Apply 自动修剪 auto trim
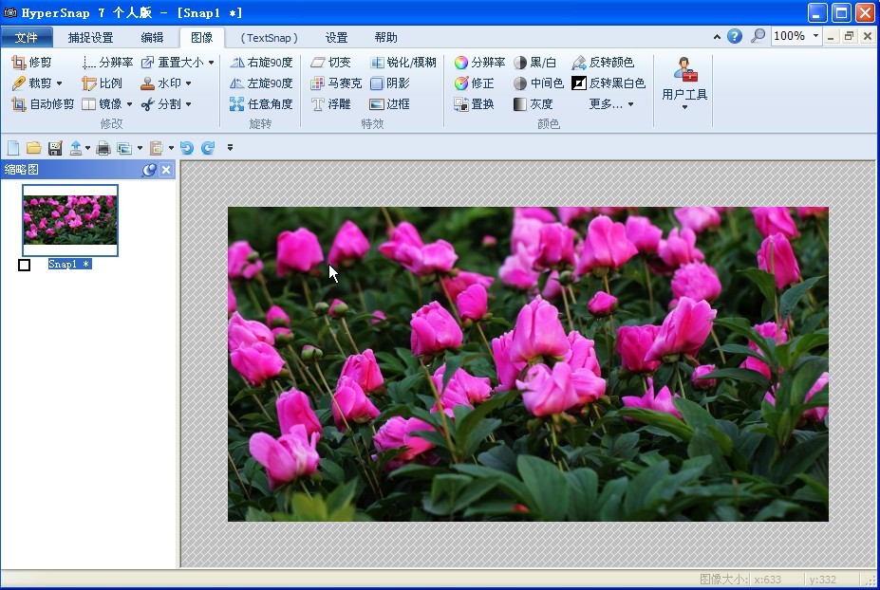The image size is (880, 590). pos(43,103)
